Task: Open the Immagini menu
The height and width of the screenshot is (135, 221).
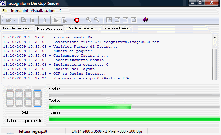Action: click(x=19, y=11)
